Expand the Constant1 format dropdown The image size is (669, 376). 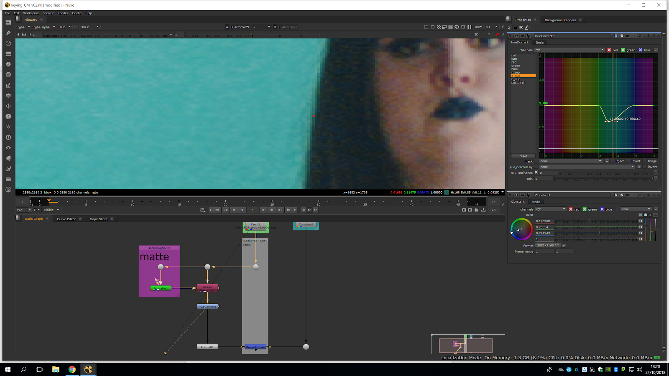pyautogui.click(x=548, y=246)
